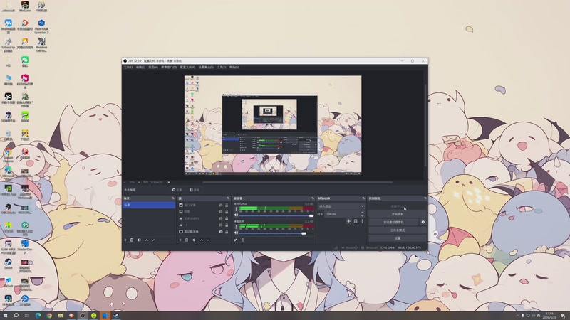Move scene down with Scenes panel down arrow

[153, 240]
